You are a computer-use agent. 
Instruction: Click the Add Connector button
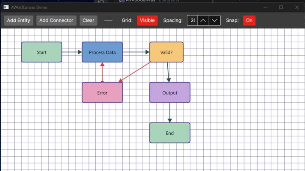56,20
